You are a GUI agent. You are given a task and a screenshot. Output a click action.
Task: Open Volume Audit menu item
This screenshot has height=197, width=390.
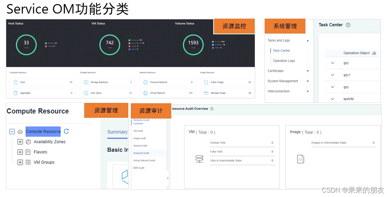(x=140, y=146)
